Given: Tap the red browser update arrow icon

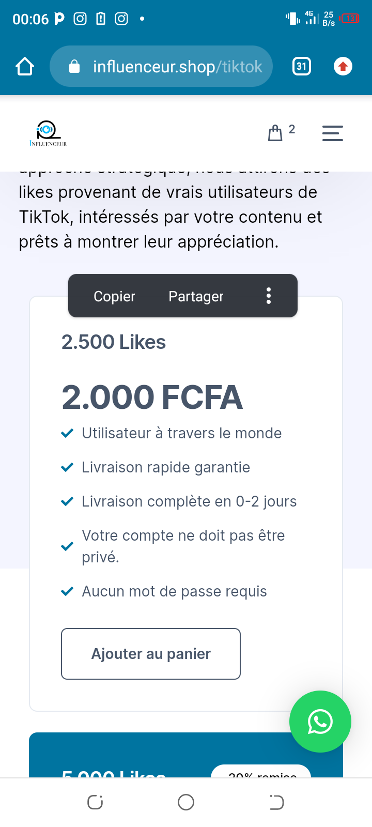Looking at the screenshot, I should click(343, 67).
